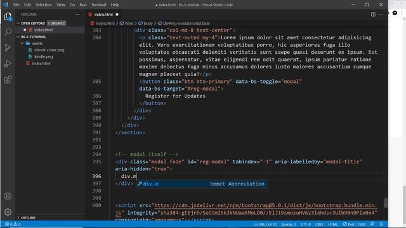The height and width of the screenshot is (228, 406).
Task: Open the Edit menu
Action: (x=27, y=4)
